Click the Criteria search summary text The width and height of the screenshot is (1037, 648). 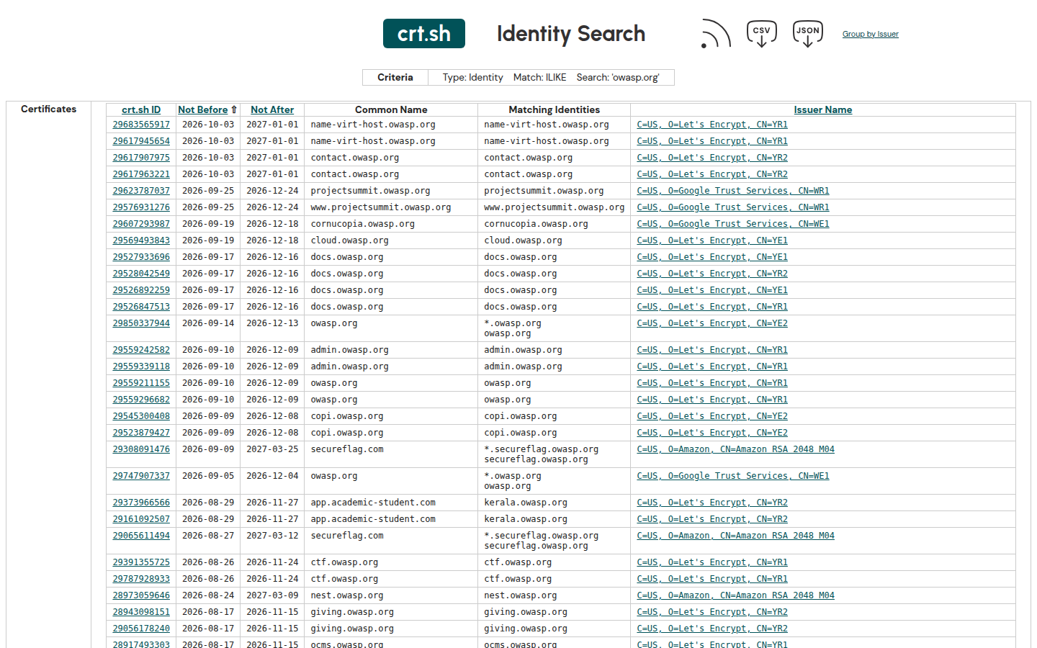click(x=551, y=77)
